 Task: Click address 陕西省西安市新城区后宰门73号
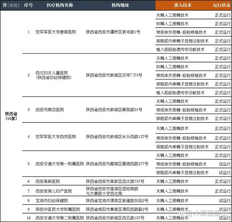[114, 75]
